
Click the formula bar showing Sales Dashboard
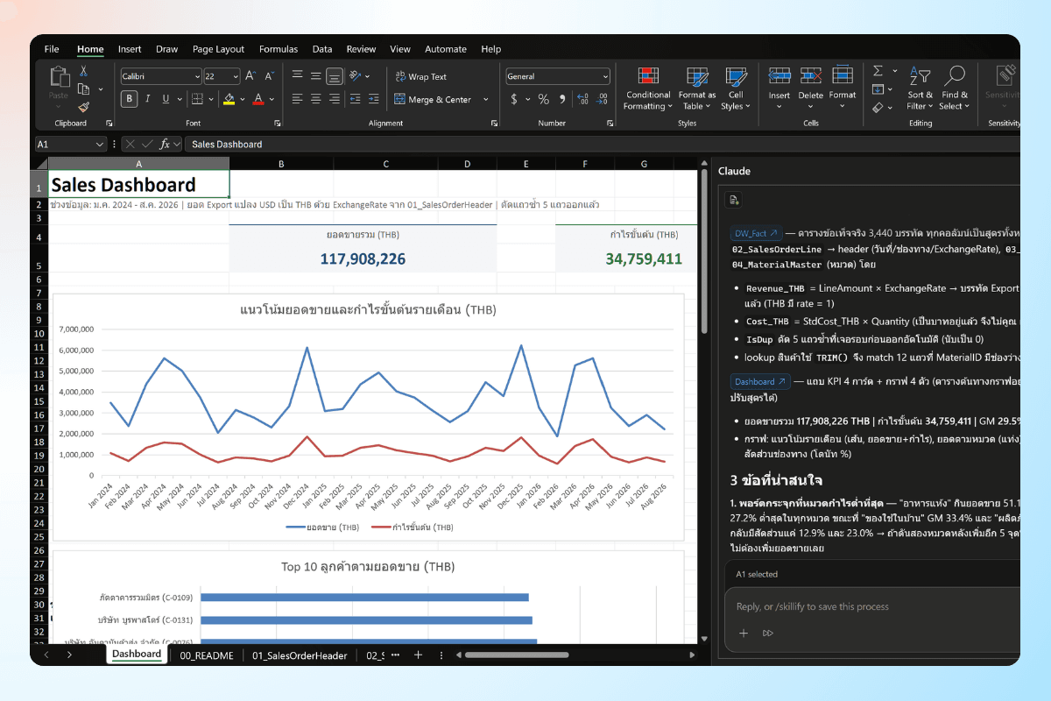(x=603, y=144)
